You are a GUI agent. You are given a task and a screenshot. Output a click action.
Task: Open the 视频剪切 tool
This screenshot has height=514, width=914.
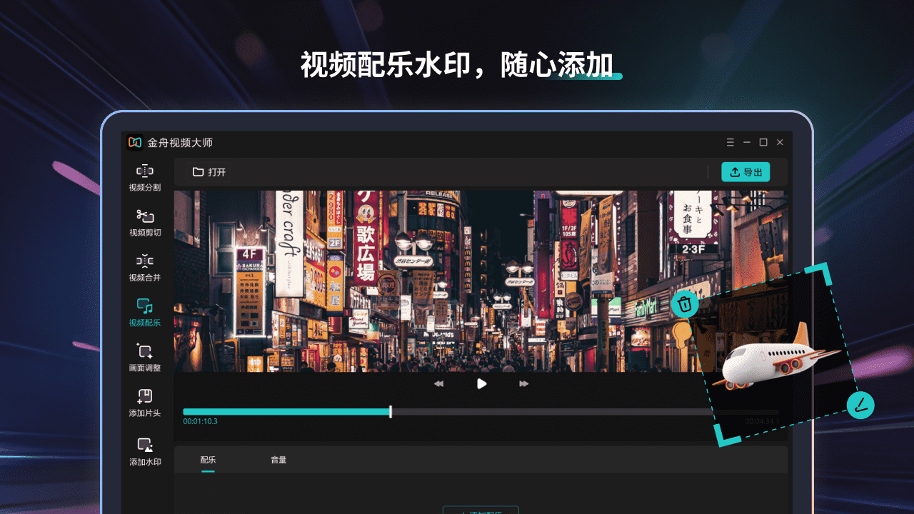tap(144, 223)
